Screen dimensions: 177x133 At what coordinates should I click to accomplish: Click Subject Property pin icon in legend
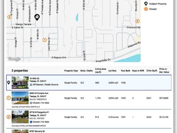146,4
